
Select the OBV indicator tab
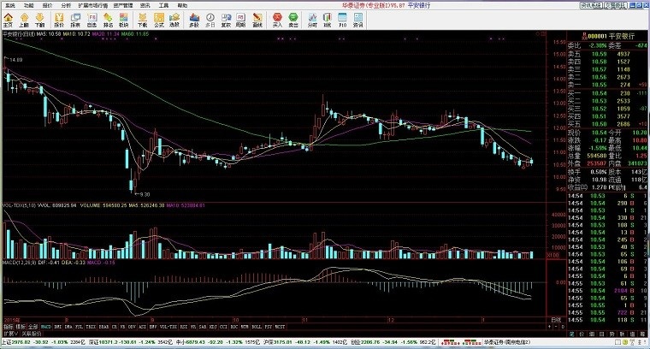coord(132,327)
